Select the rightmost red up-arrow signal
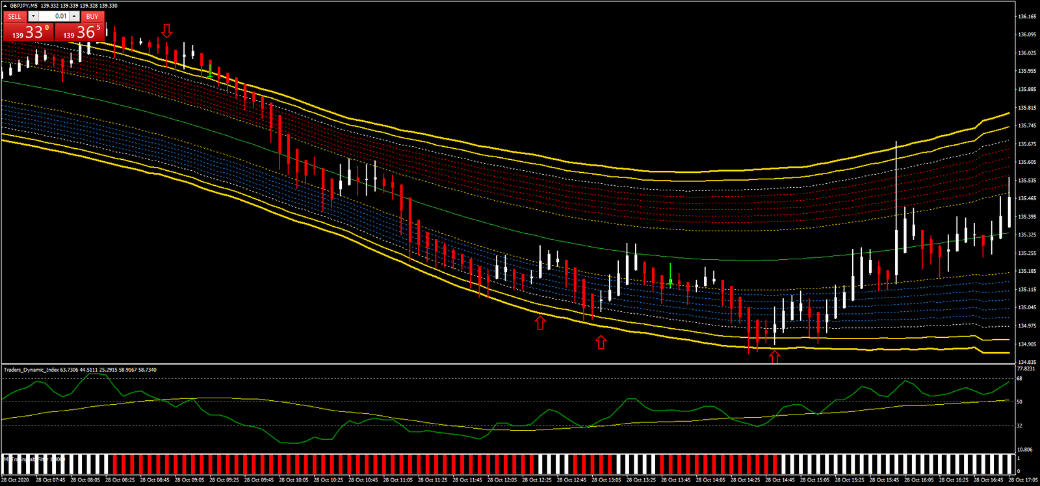 pyautogui.click(x=775, y=357)
